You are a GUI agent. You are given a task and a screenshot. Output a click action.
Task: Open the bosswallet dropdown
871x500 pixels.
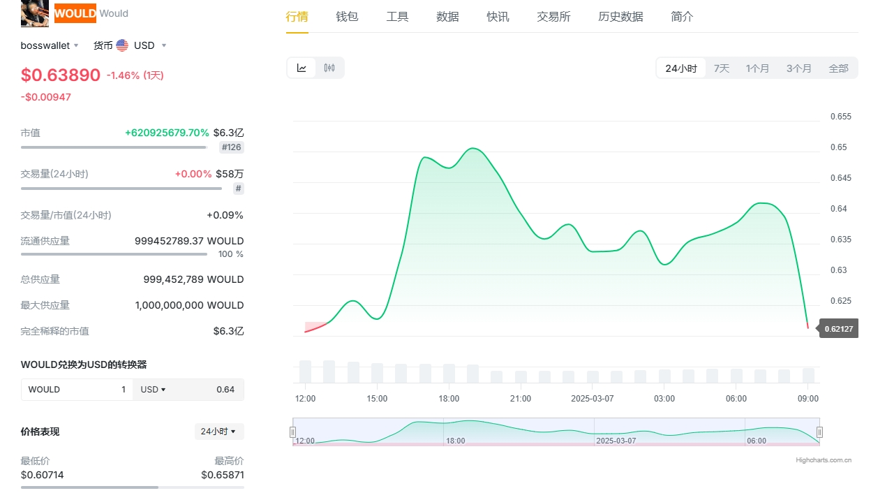tap(50, 45)
